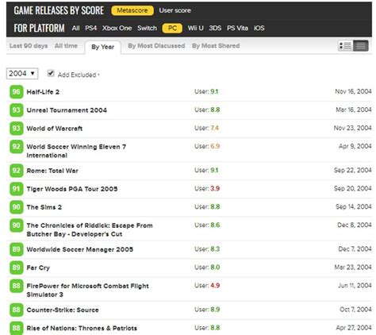The image size is (376, 335).
Task: Filter platform by PS Vita
Action: [x=237, y=28]
